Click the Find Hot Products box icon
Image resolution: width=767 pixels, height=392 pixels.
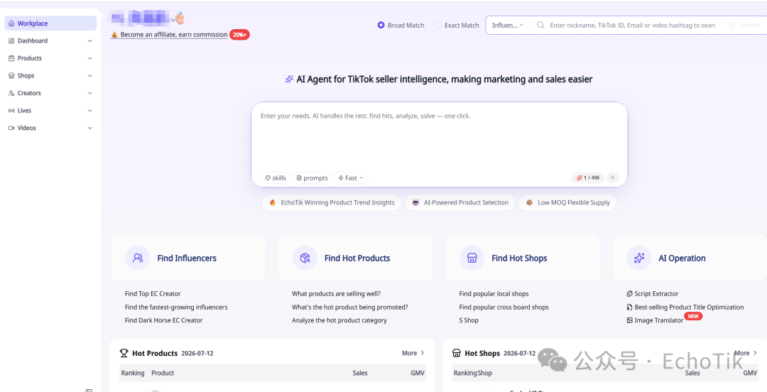[305, 258]
